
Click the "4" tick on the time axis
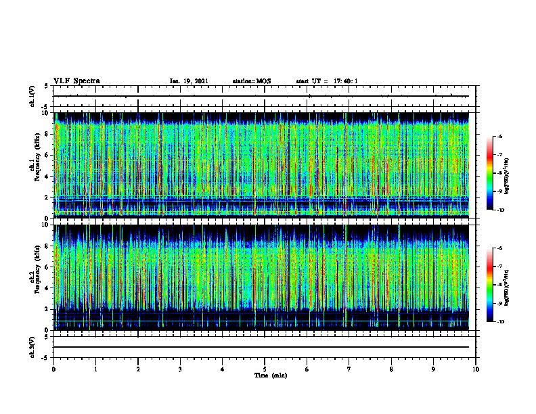(x=223, y=369)
